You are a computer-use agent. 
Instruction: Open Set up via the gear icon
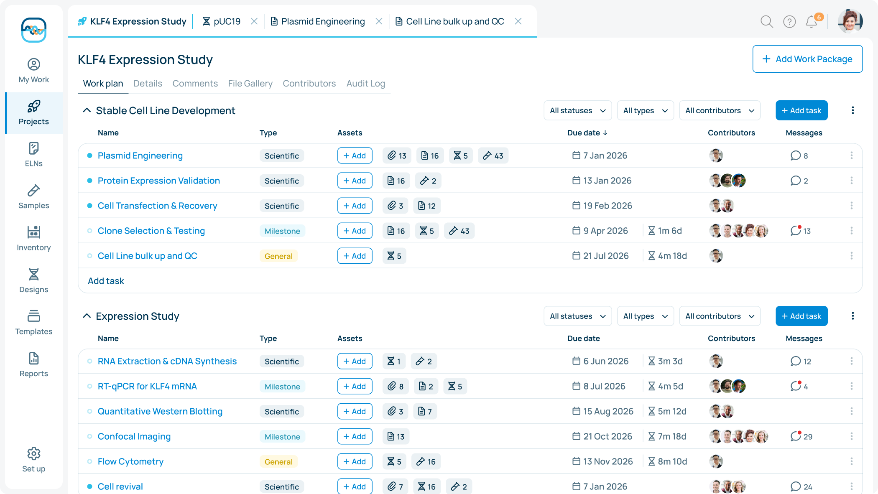33,460
